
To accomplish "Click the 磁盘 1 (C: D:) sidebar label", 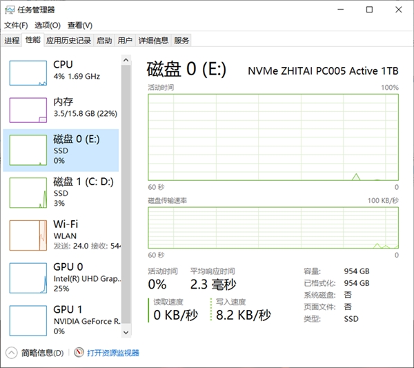I will point(83,182).
